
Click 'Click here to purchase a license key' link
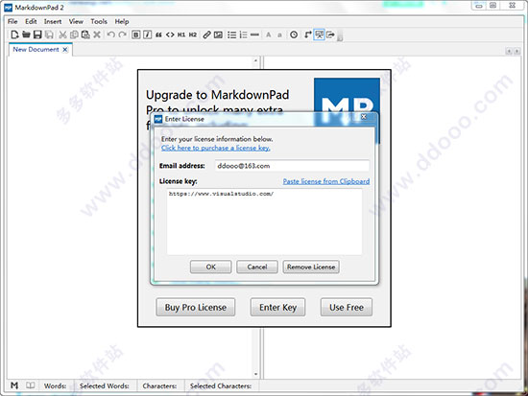point(215,148)
